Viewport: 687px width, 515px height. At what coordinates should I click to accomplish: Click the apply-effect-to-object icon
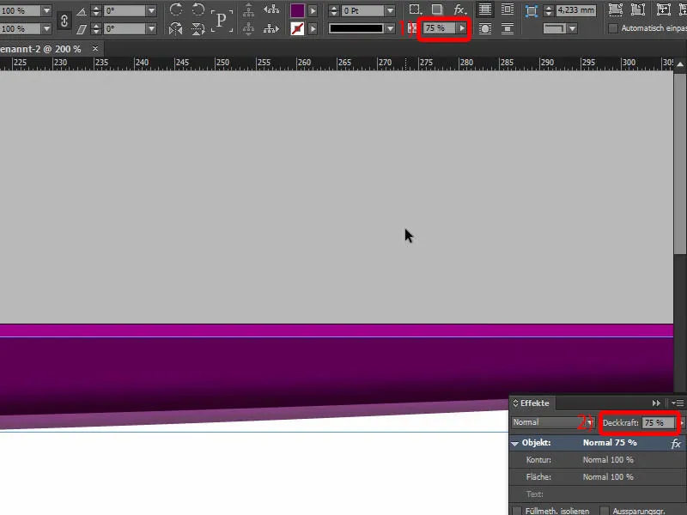pos(415,9)
